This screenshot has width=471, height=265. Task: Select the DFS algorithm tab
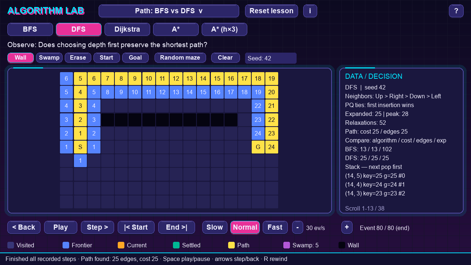click(79, 29)
